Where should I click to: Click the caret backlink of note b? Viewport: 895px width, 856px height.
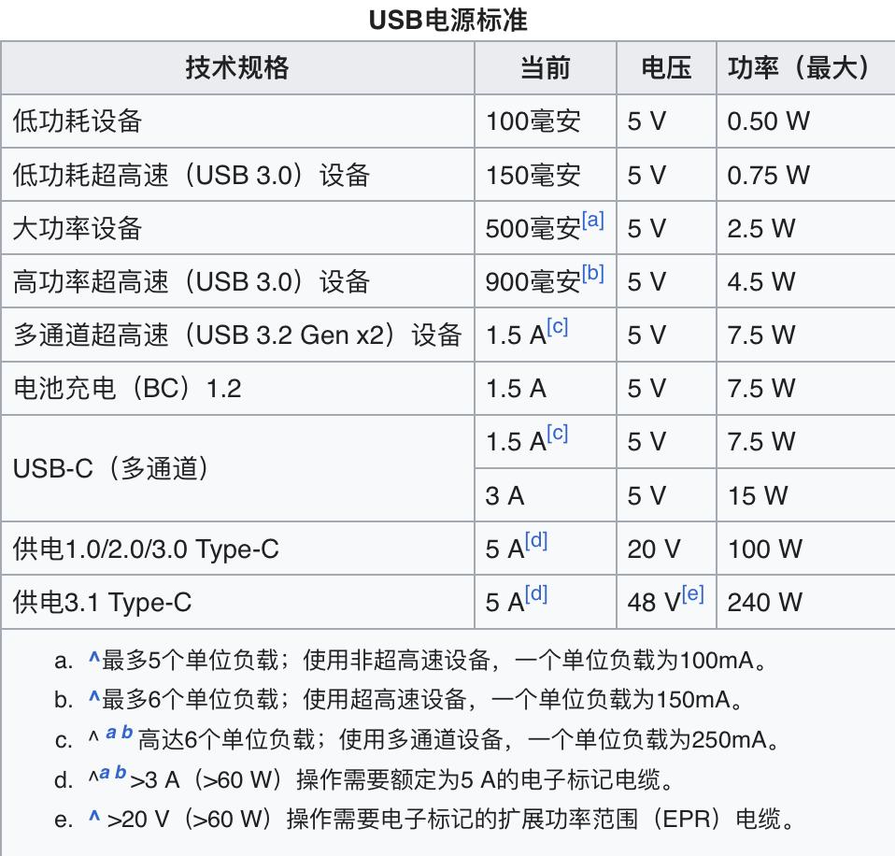click(93, 700)
